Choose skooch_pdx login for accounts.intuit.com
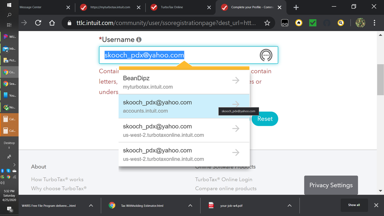The width and height of the screenshot is (384, 216). tap(184, 106)
